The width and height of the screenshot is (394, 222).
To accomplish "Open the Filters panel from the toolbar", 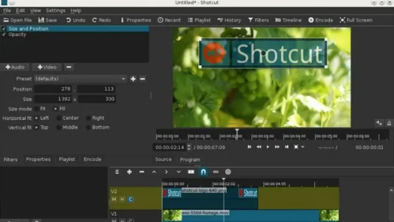I will pos(258,20).
